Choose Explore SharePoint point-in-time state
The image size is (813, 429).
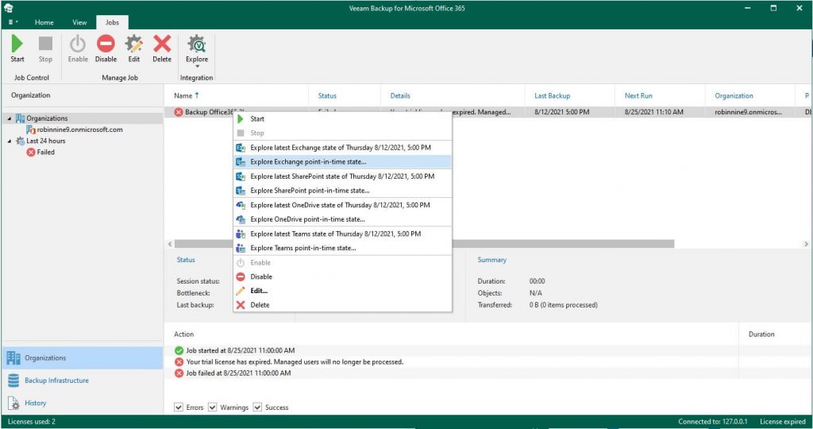click(342, 191)
